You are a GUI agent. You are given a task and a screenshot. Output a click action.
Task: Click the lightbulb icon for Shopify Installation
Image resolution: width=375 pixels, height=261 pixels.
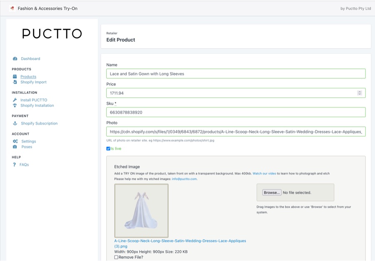(x=15, y=105)
